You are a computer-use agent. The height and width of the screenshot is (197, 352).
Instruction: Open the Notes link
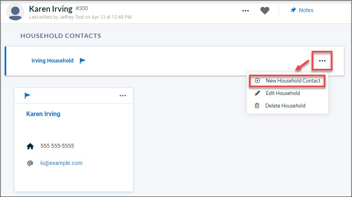tap(306, 10)
